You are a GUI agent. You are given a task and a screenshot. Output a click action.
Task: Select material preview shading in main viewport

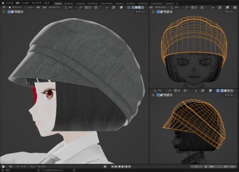(140, 8)
